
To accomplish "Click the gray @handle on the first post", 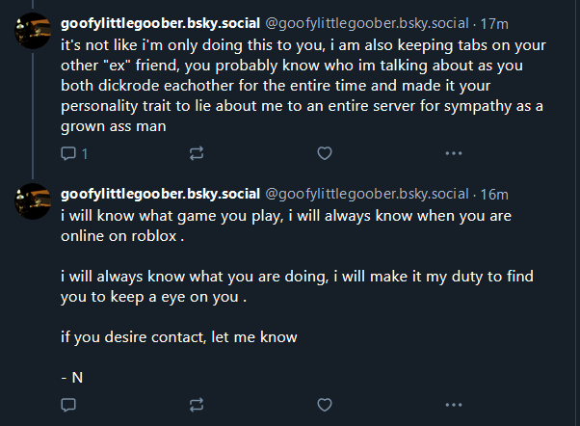I will point(368,23).
